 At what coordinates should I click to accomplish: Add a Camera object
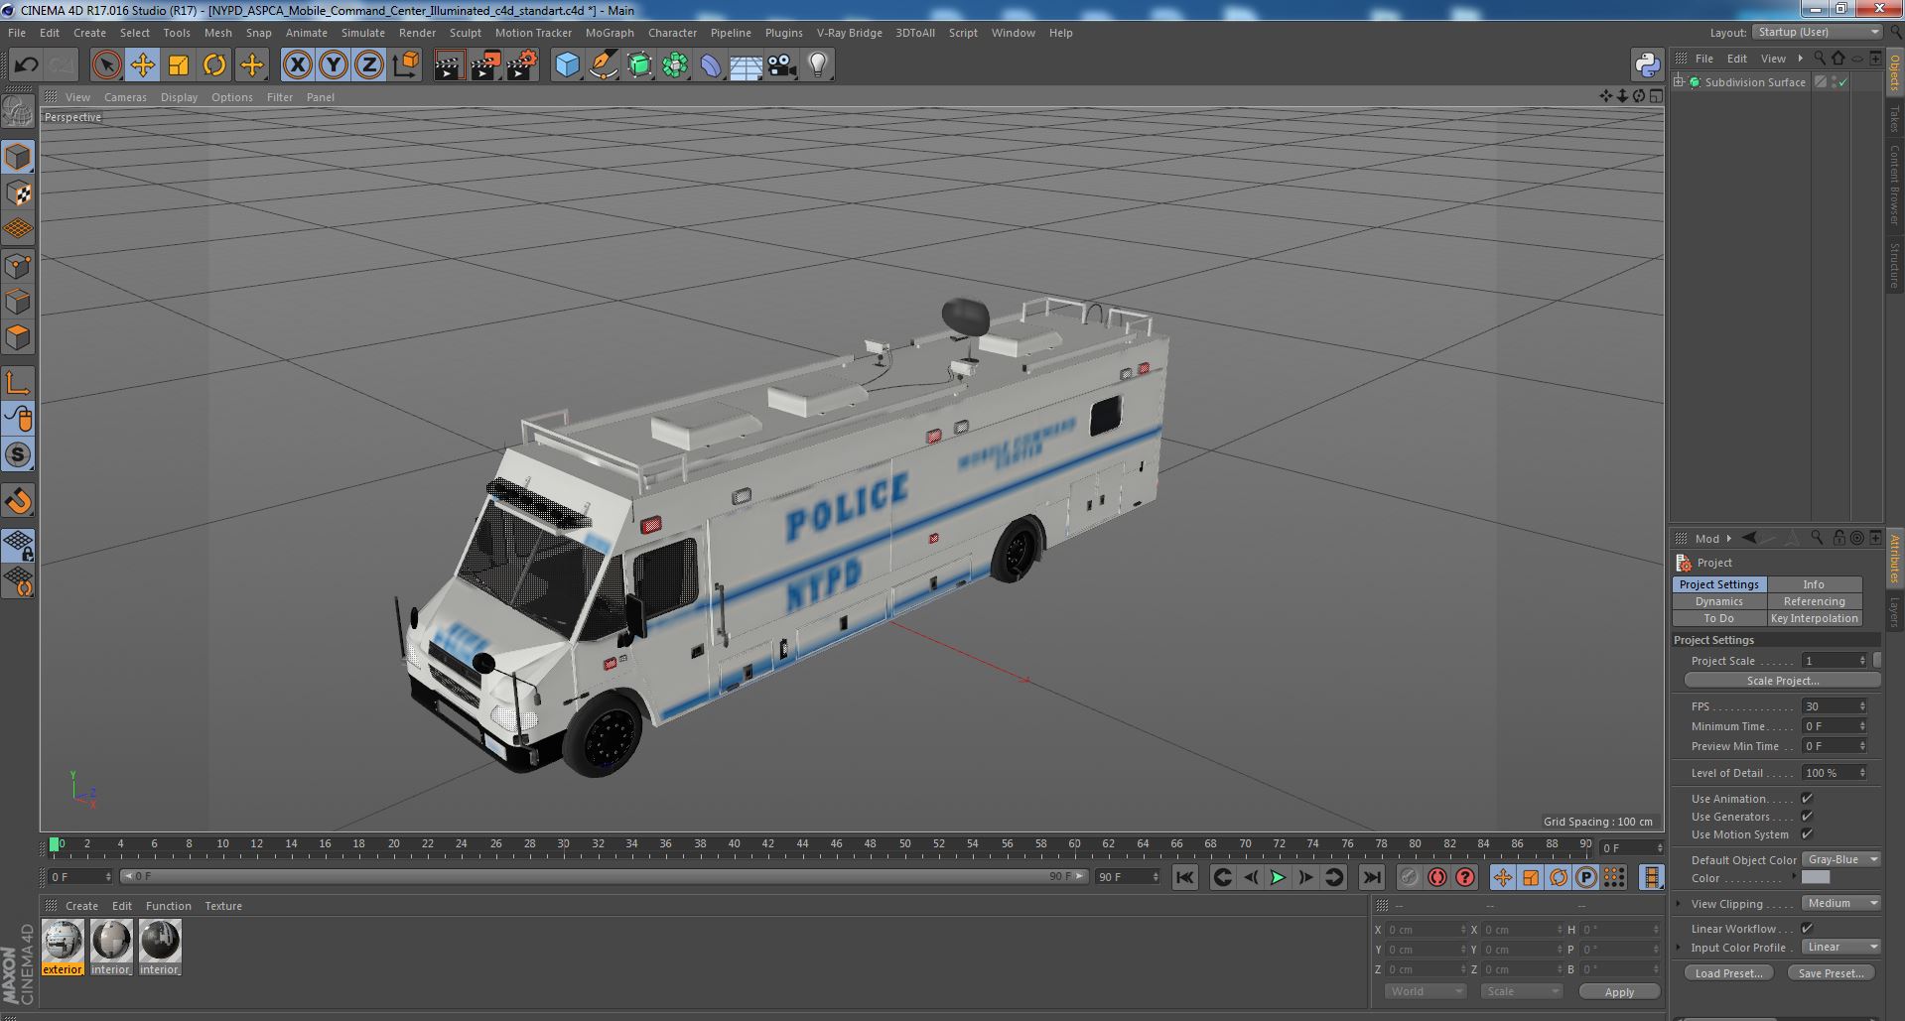(781, 65)
